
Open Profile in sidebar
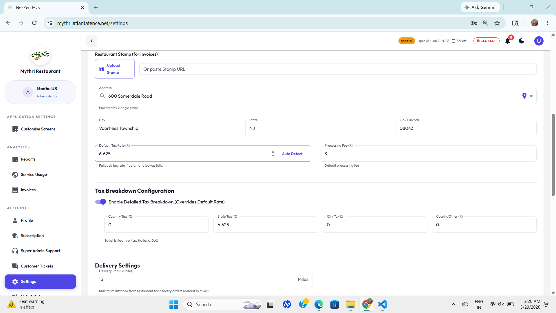40,220
